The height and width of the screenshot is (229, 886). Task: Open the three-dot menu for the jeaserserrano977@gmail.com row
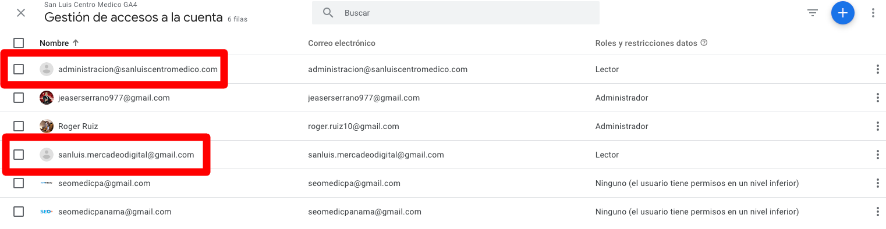[x=877, y=98]
